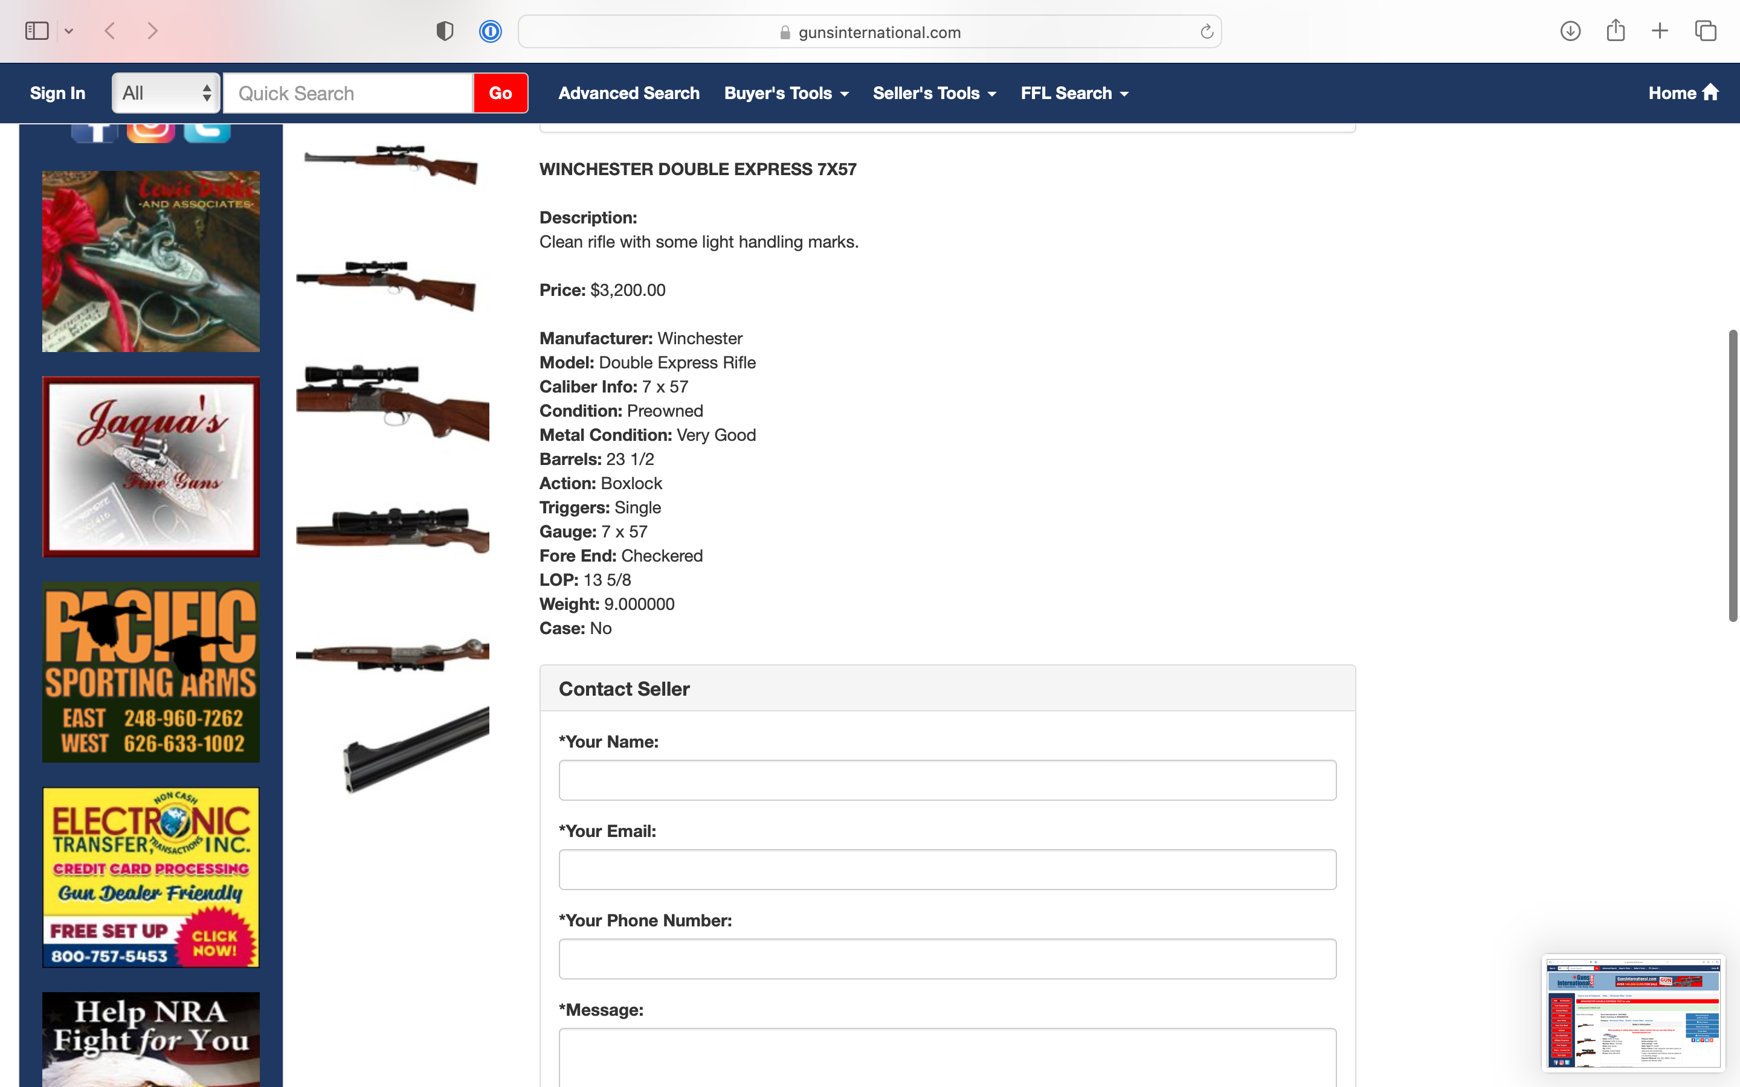Screen dimensions: 1740x1087
Task: Toggle the Safari sidebar icon
Action: [37, 31]
